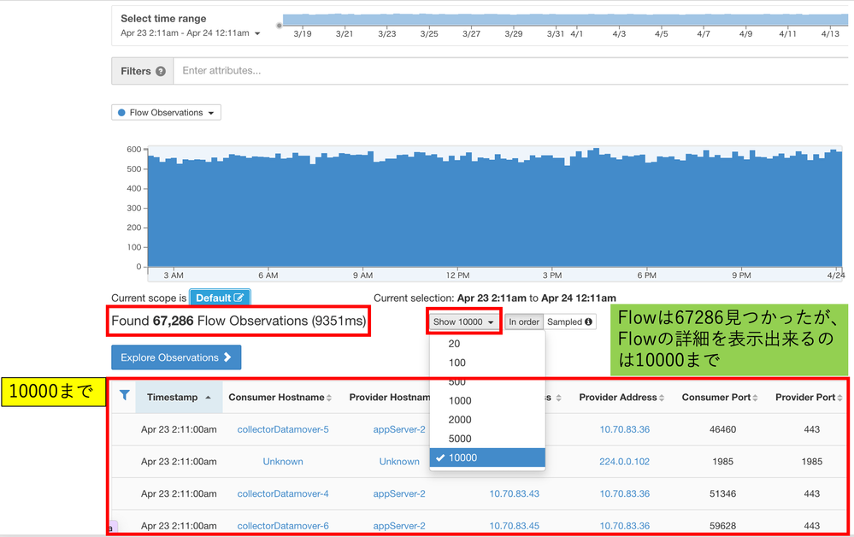The width and height of the screenshot is (854, 537).
Task: Click the Sampled info icon
Action: (x=588, y=322)
